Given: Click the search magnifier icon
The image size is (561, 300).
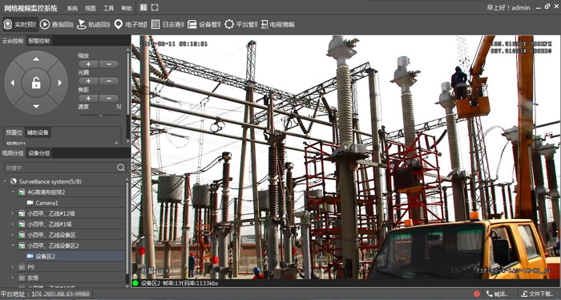Looking at the screenshot, I should [121, 167].
